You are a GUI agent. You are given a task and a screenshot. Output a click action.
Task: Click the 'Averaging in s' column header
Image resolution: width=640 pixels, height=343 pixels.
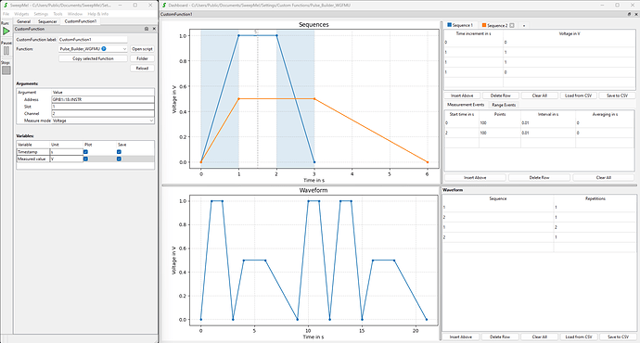(605, 114)
